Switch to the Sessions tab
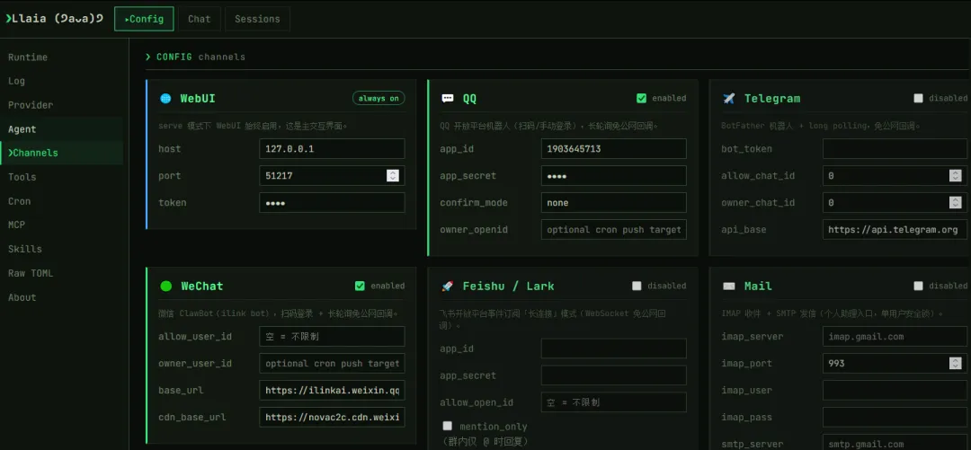971x450 pixels. click(257, 19)
